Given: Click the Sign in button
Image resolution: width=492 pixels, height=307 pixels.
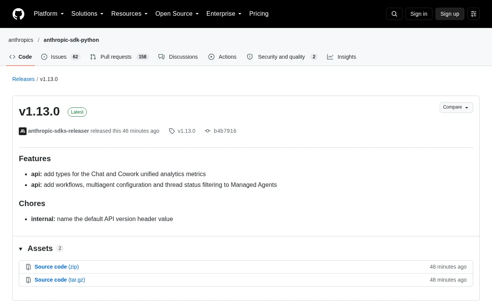Looking at the screenshot, I should coord(419,14).
